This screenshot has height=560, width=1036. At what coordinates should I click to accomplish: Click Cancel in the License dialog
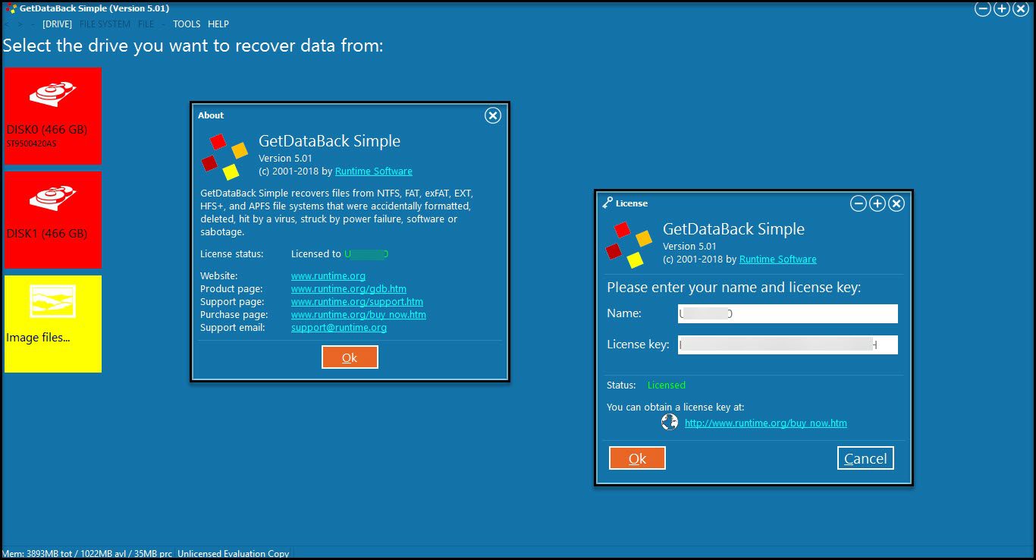(865, 458)
